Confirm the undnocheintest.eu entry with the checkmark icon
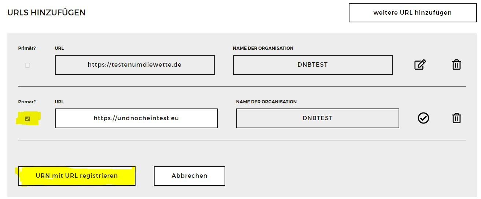Screen dimensions: 481x199 (423, 118)
